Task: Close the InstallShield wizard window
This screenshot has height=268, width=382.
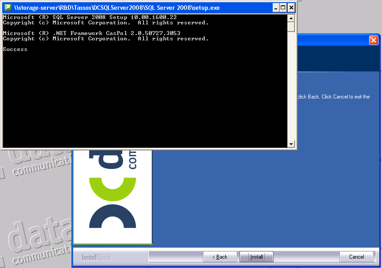Action: [x=374, y=40]
